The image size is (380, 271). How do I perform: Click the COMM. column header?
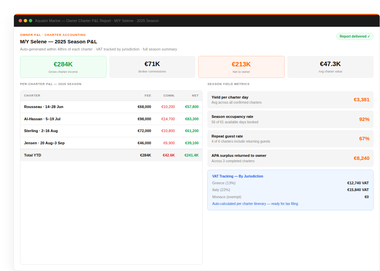pyautogui.click(x=169, y=96)
